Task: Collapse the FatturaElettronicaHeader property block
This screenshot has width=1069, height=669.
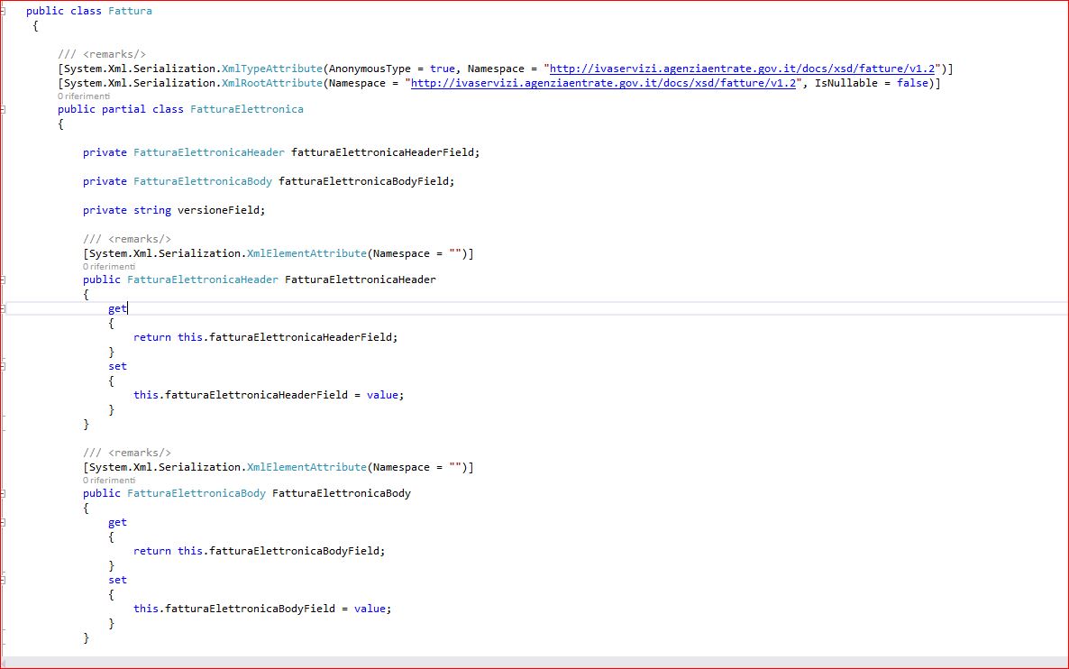Action: tap(3, 280)
